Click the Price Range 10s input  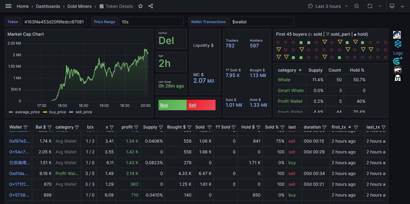tap(152, 21)
